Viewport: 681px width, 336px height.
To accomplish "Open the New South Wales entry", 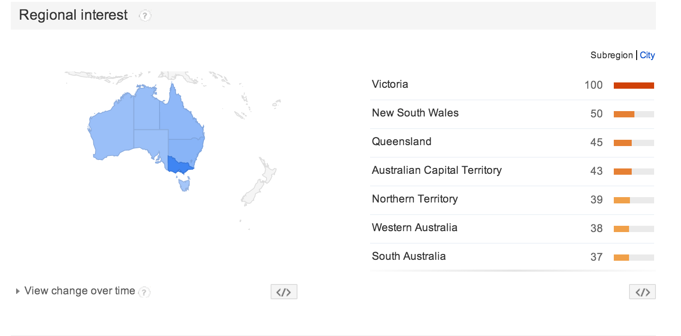I will tap(415, 113).
